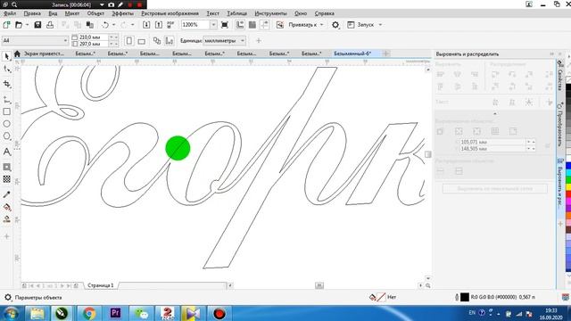Toggle landscape page orientation
The height and width of the screenshot is (321, 571).
[142, 41]
